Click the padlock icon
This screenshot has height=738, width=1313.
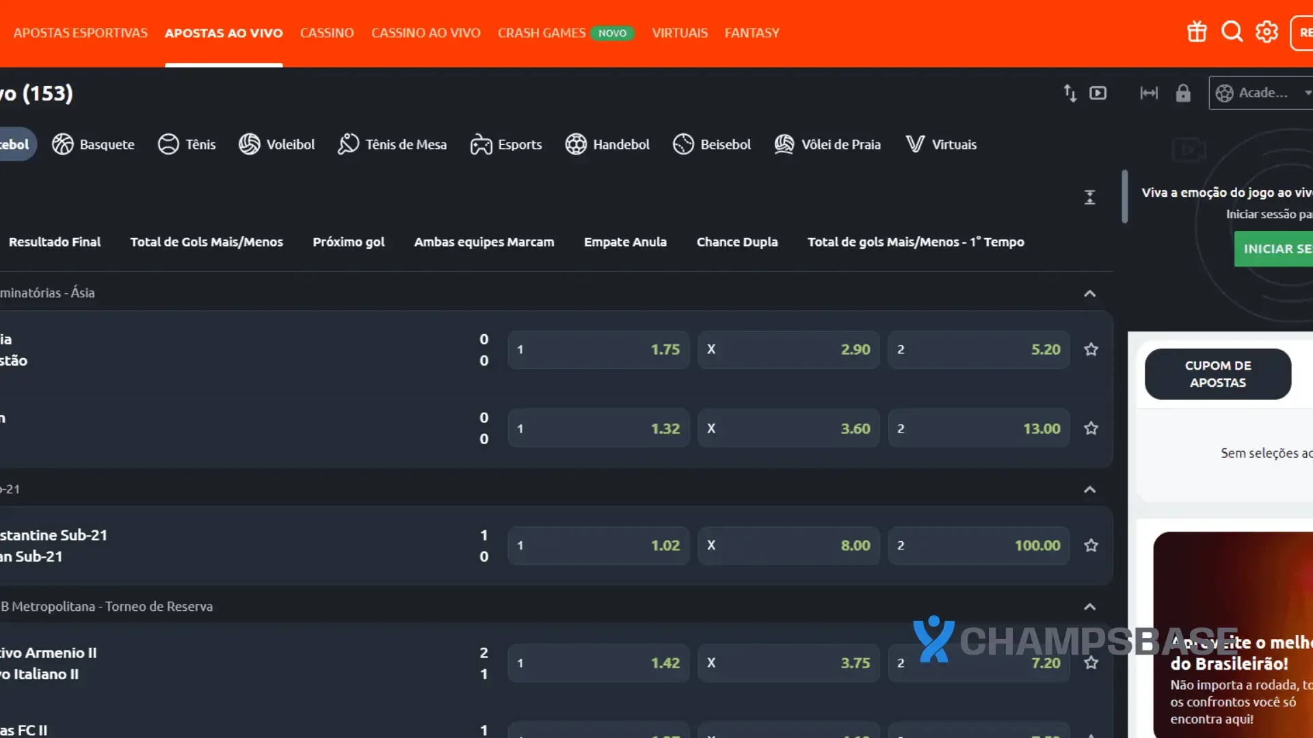(1183, 93)
